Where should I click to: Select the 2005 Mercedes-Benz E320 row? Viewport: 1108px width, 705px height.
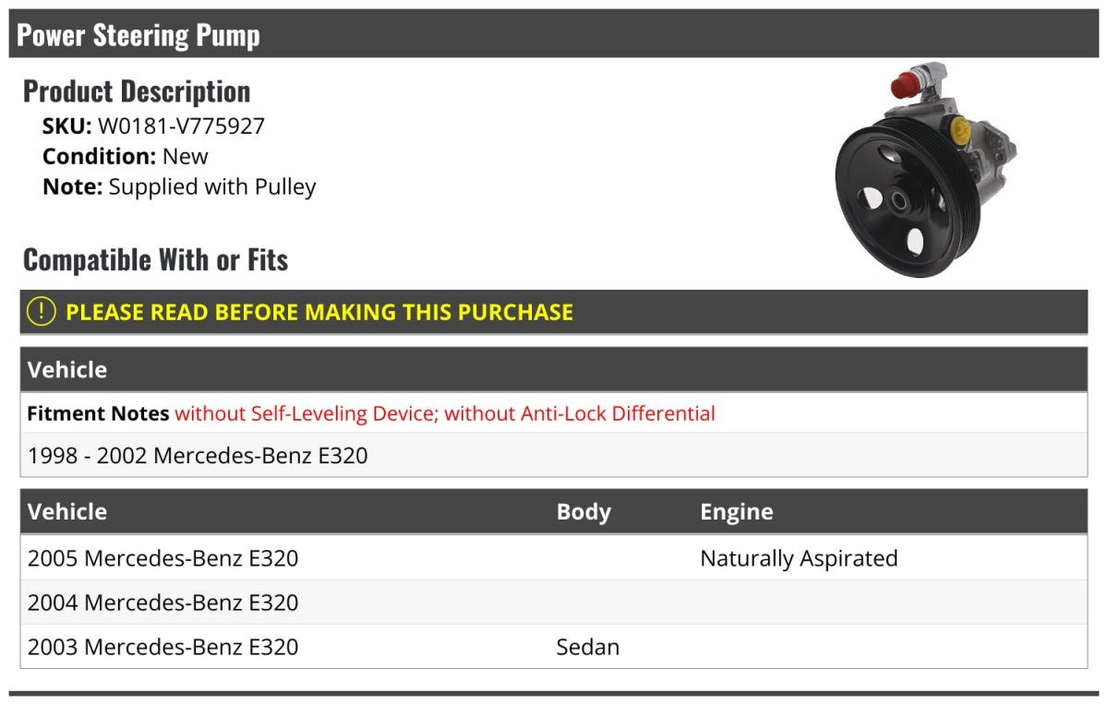tap(163, 558)
